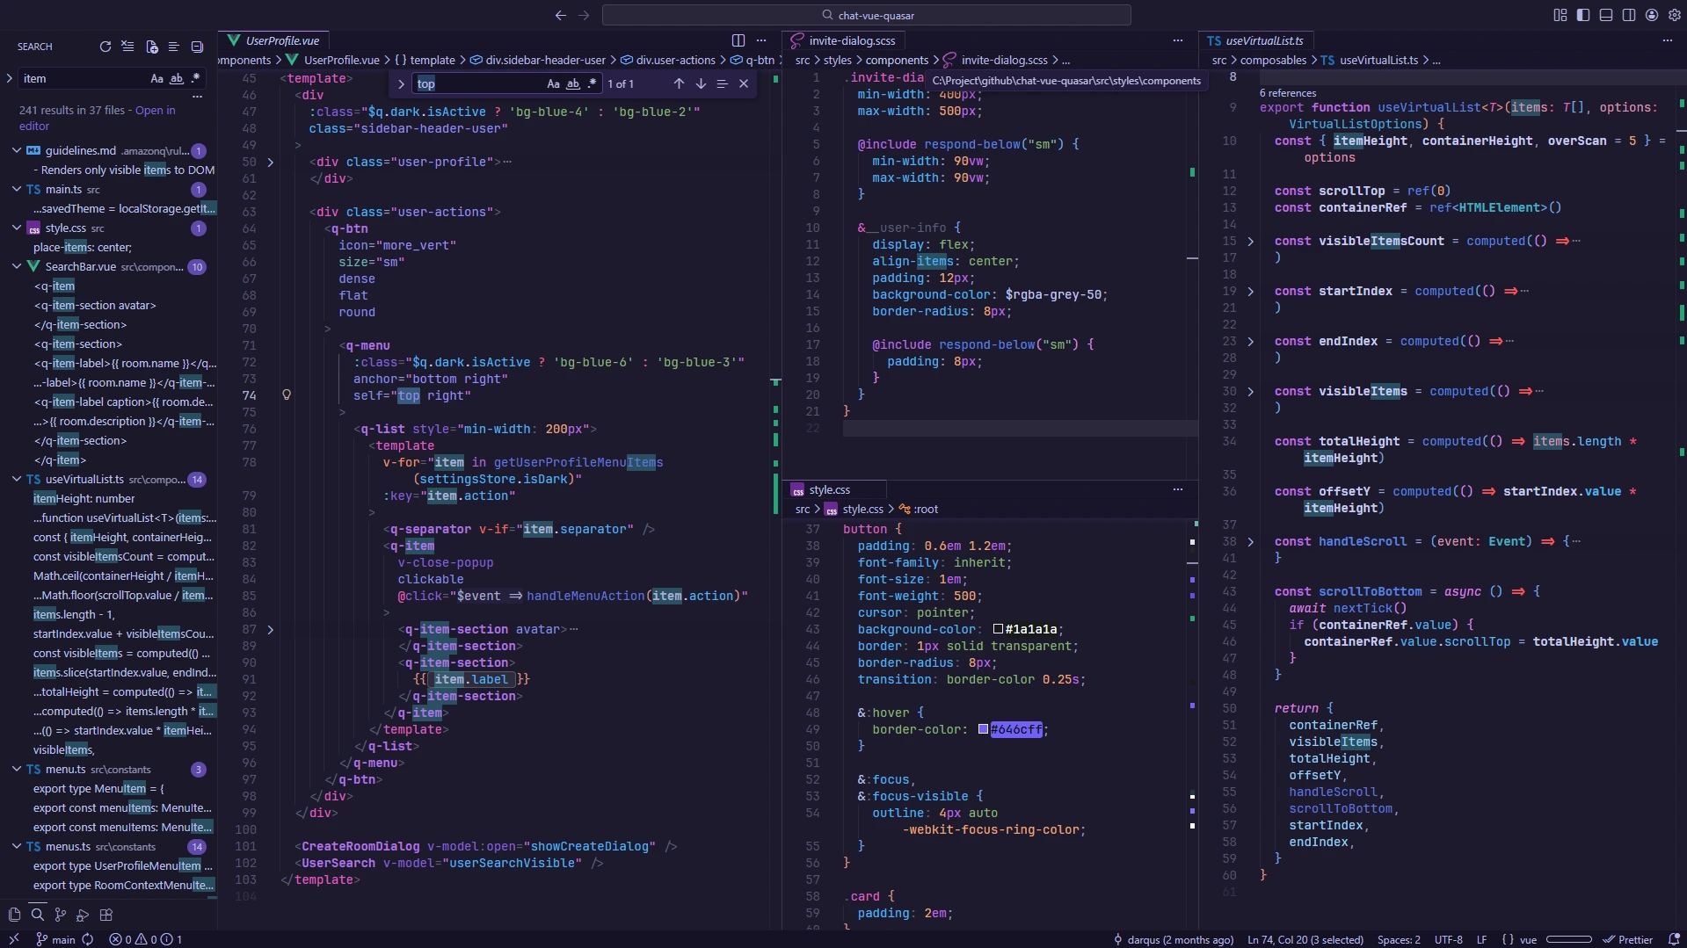
Task: Open 6 references code lens
Action: coord(1288,92)
